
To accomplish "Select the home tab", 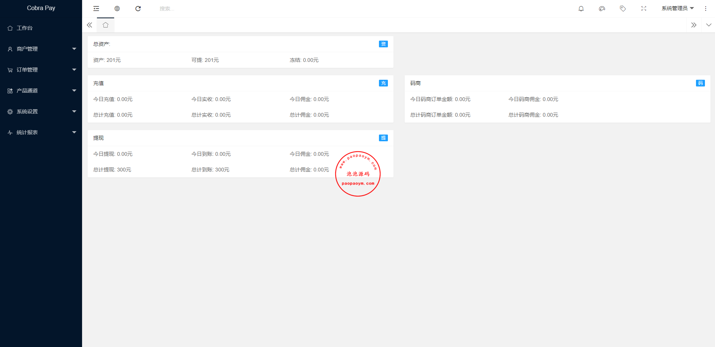I will pyautogui.click(x=106, y=25).
